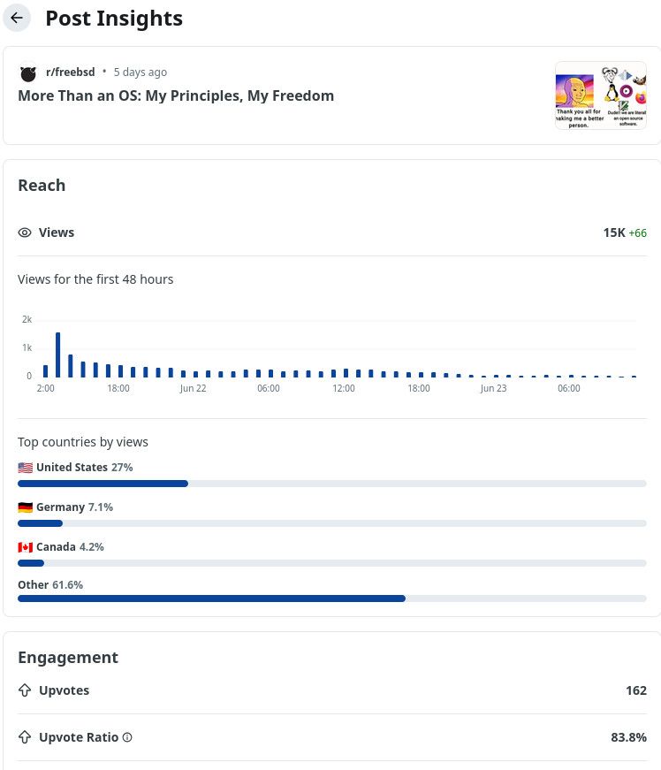Click the Upvotes arrow icon
Image resolution: width=661 pixels, height=770 pixels.
[x=25, y=690]
